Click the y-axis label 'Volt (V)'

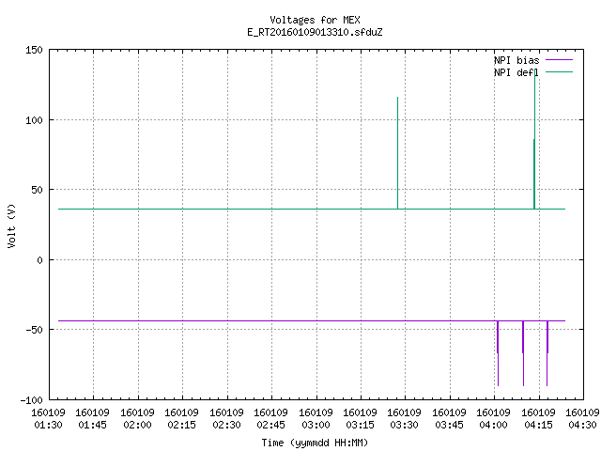(x=11, y=225)
